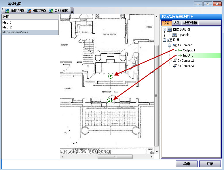Click the Output 1 green arrow icon
The image size is (224, 170).
180,50
